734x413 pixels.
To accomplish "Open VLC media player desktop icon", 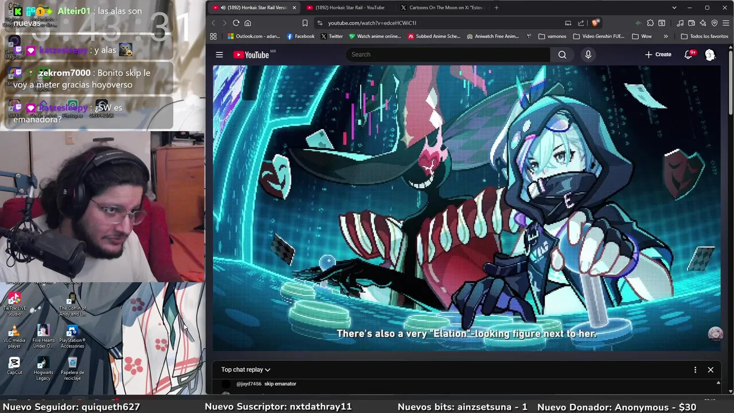I will tap(14, 337).
